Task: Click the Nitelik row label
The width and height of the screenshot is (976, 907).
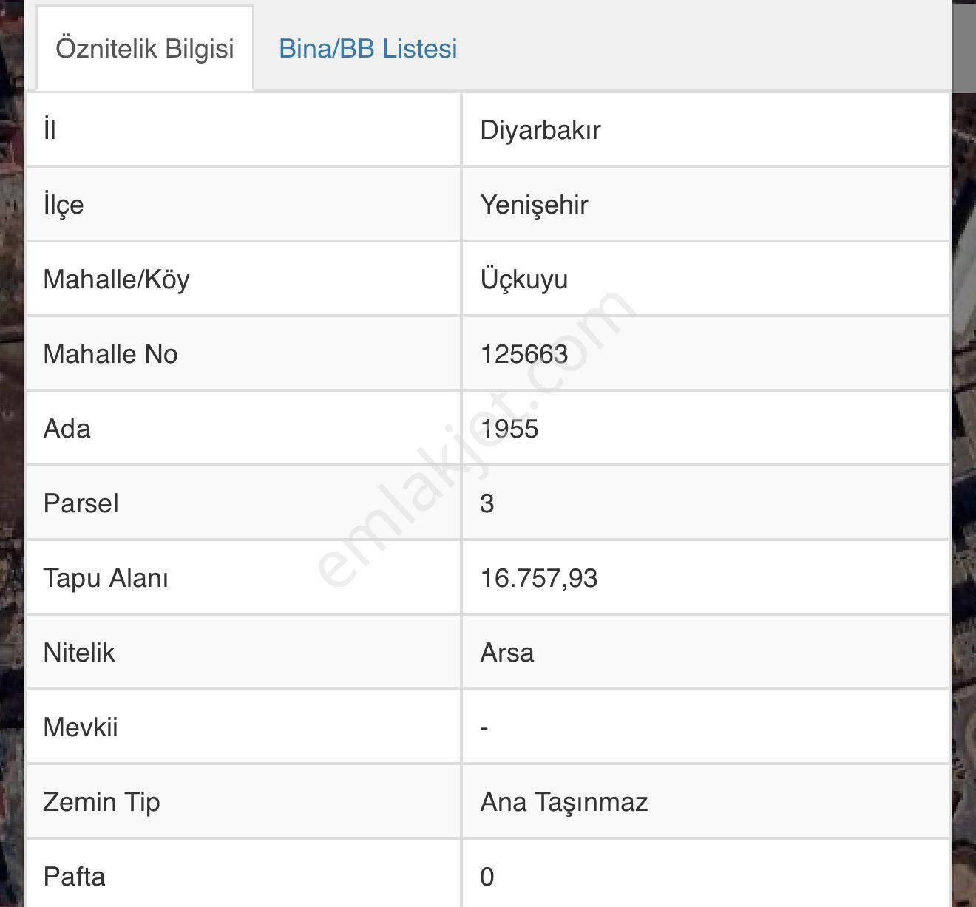Action: (79, 653)
